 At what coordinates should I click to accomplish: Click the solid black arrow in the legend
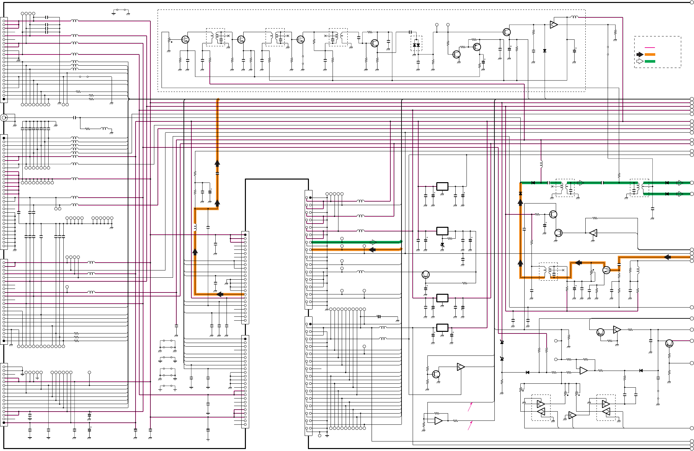640,54
